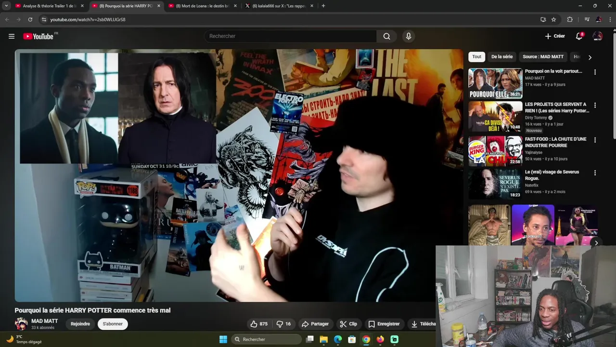Save video with Enregistrer button
Viewport: 616px width, 347px height.
(384, 324)
